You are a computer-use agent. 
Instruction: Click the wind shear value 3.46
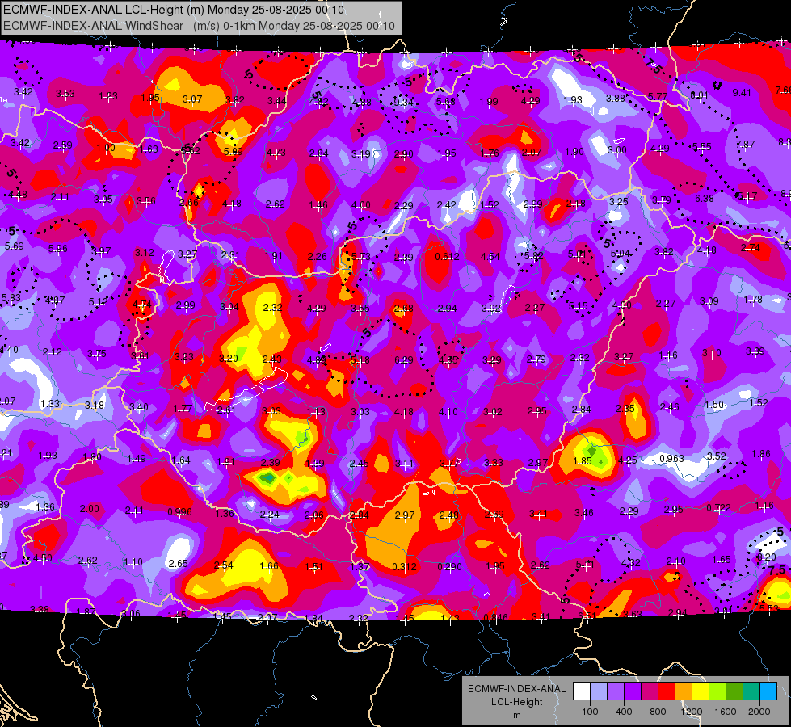583,513
